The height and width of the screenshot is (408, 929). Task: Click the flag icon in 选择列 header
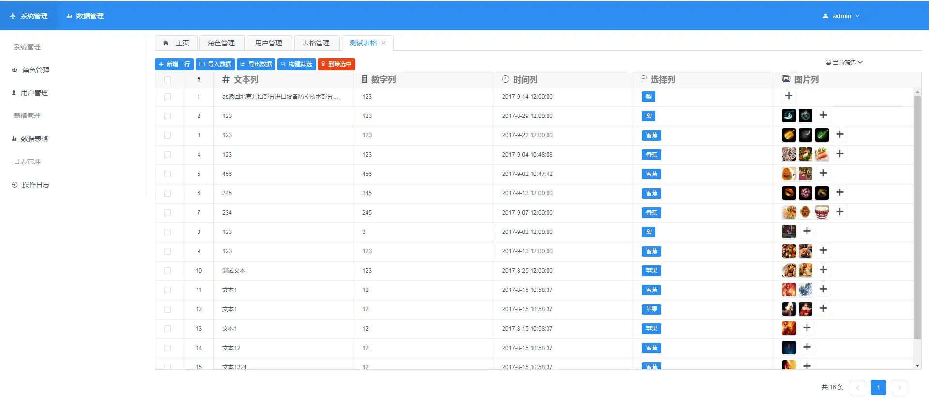pos(644,79)
